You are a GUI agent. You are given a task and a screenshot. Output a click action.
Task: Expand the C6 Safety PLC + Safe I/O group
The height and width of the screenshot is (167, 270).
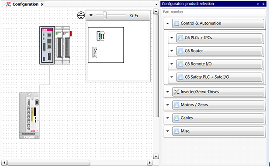pos(172,77)
